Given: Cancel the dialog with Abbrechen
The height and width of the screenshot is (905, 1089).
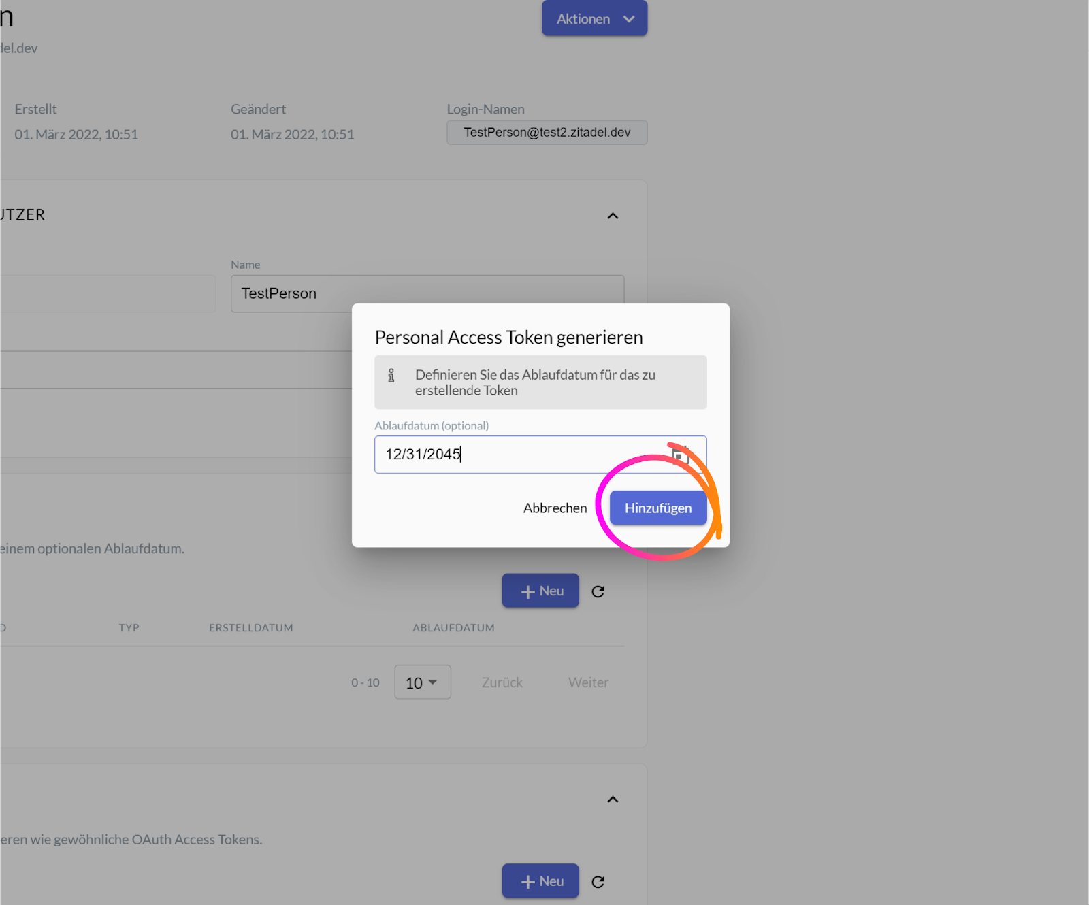Looking at the screenshot, I should click(x=555, y=508).
